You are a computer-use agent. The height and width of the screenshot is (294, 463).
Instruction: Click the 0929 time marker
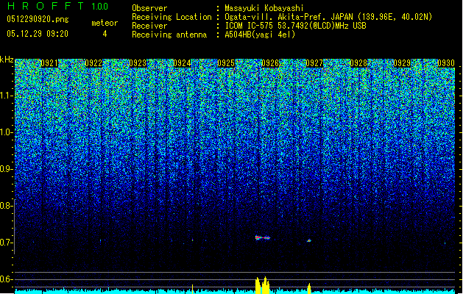pyautogui.click(x=402, y=63)
